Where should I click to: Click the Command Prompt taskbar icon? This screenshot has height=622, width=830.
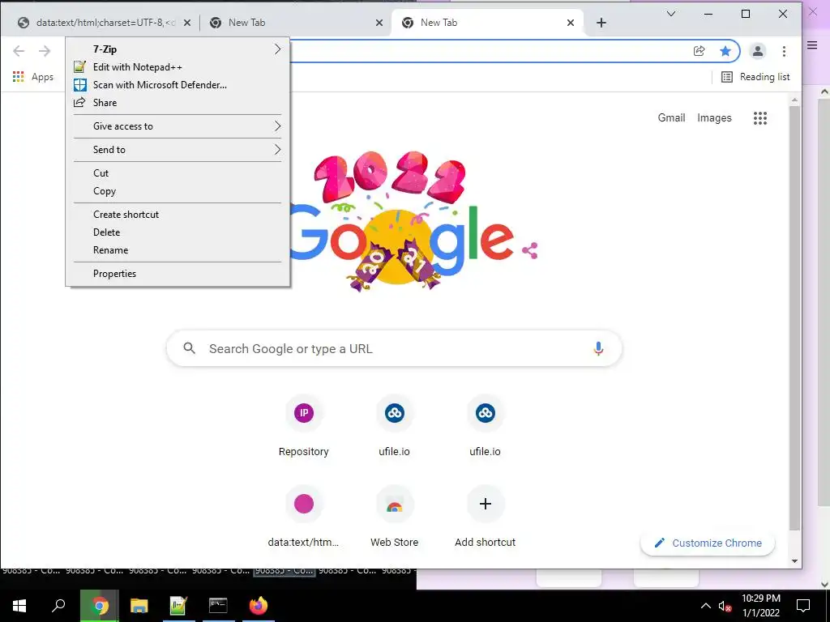218,606
